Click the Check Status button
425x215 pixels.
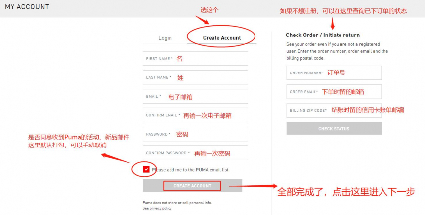pos(334,129)
